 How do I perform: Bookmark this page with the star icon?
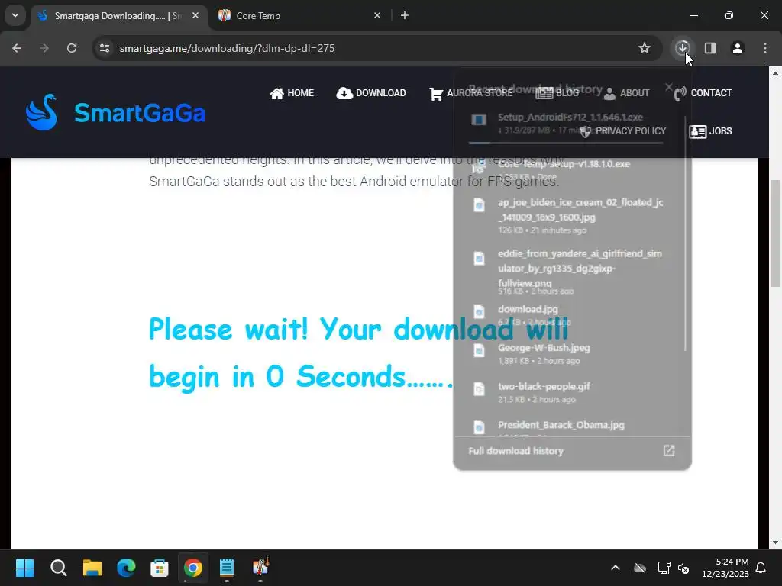click(x=645, y=48)
